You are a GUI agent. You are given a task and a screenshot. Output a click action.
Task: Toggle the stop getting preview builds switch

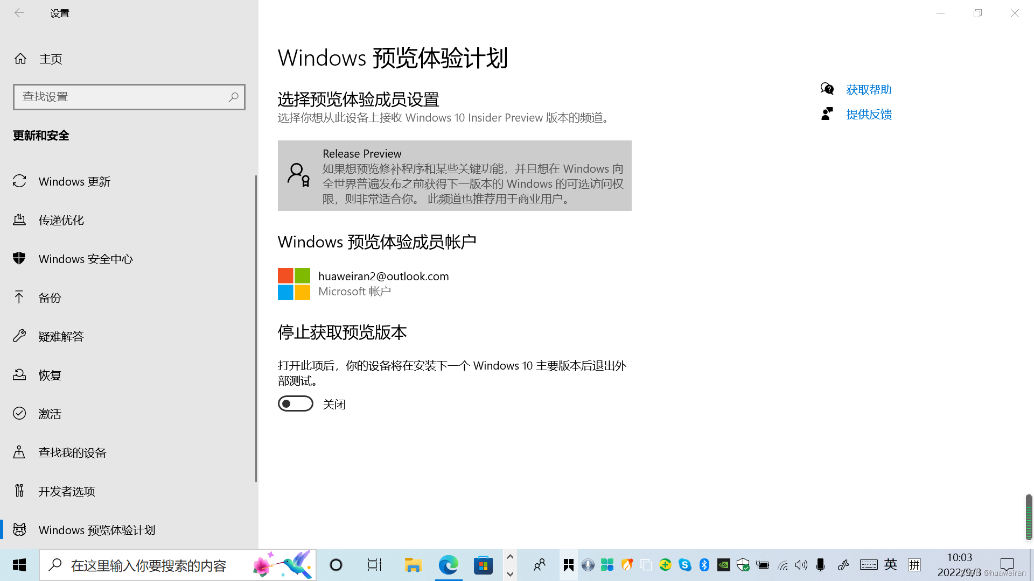296,404
